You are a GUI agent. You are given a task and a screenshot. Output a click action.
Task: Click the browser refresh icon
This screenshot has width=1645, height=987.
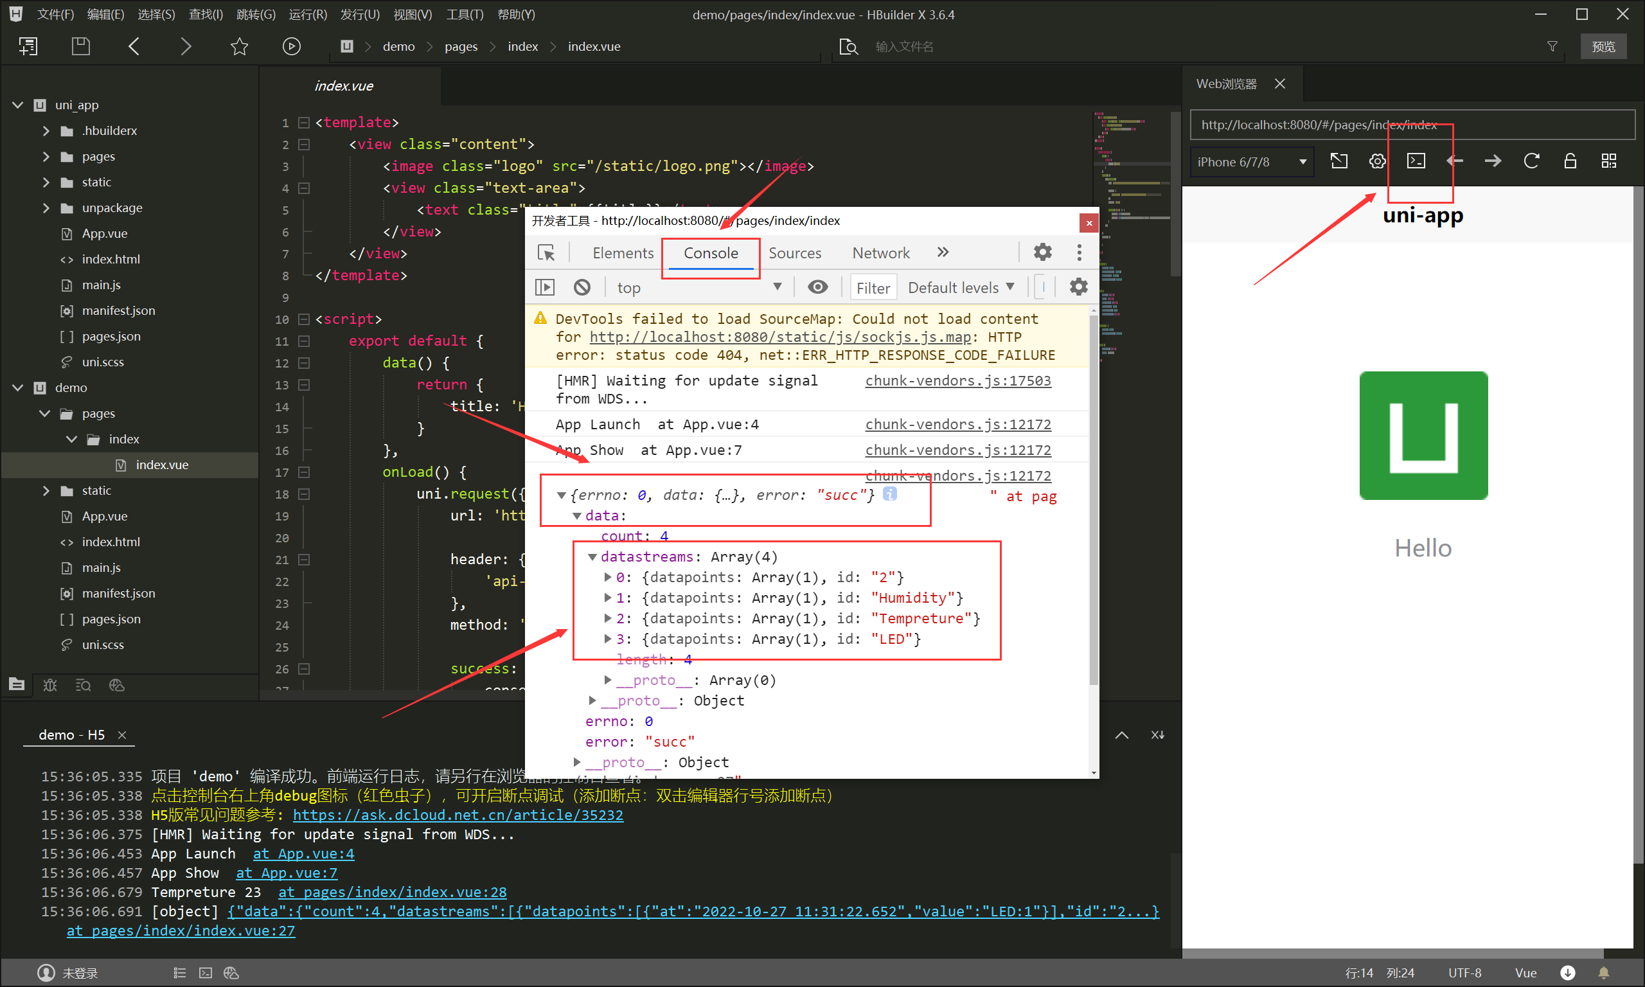[x=1531, y=161]
